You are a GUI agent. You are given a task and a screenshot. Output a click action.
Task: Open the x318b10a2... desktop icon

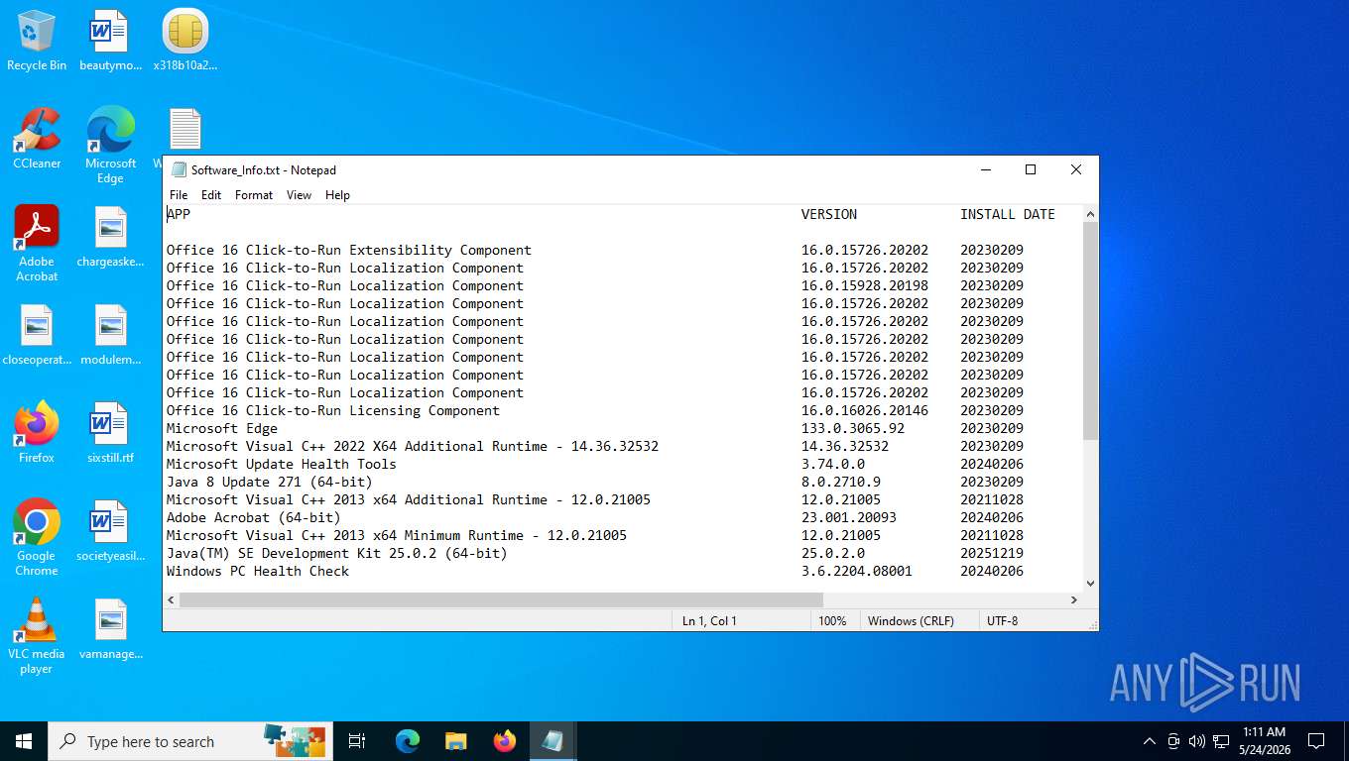(184, 41)
